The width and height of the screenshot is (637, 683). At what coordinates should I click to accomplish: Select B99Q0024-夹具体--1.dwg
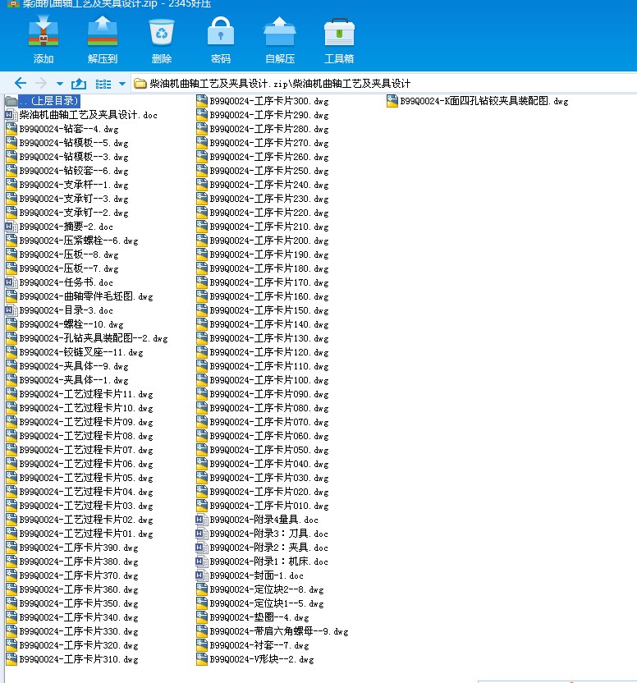tap(66, 380)
